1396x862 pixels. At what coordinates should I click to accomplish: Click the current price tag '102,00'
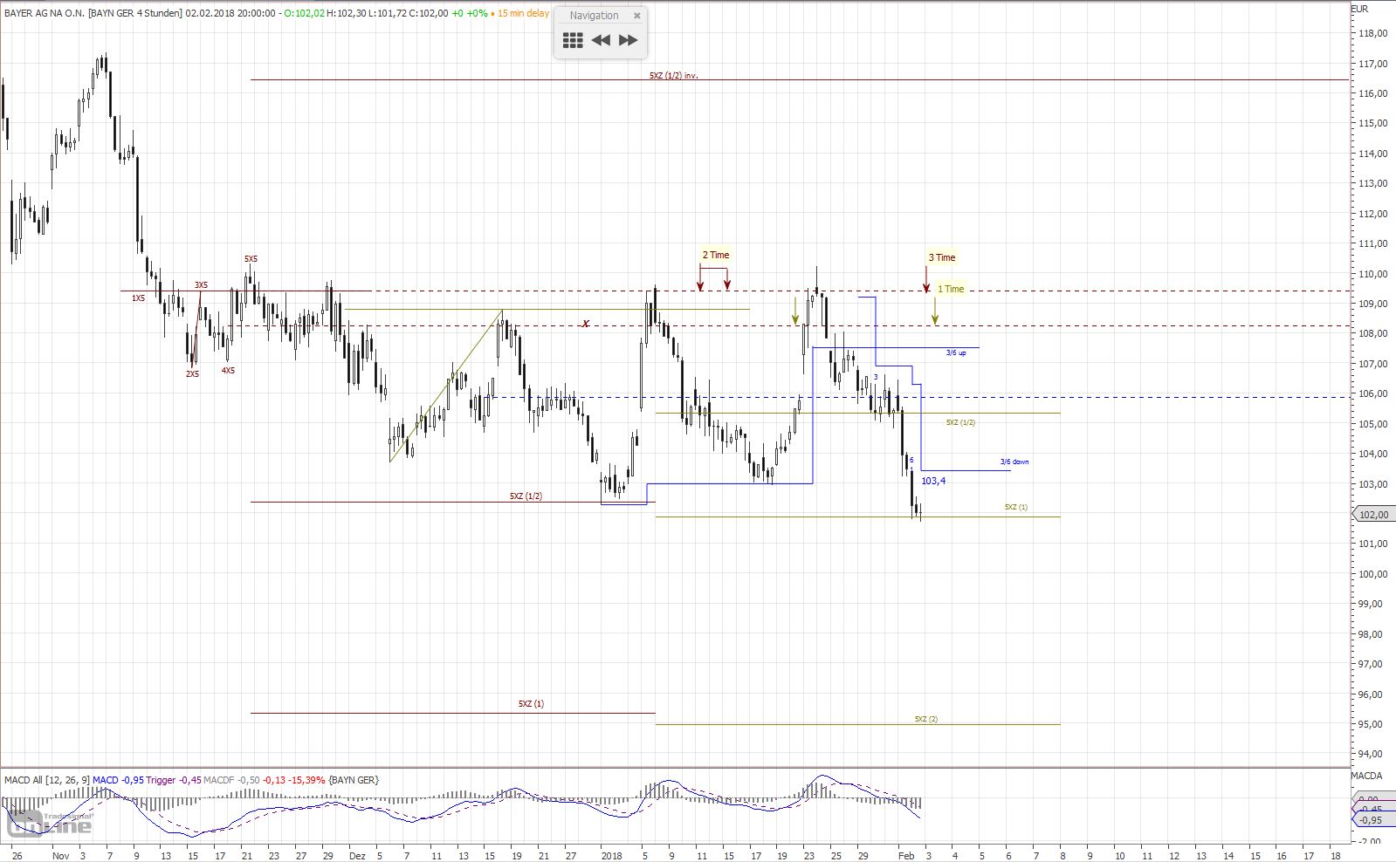click(x=1372, y=515)
